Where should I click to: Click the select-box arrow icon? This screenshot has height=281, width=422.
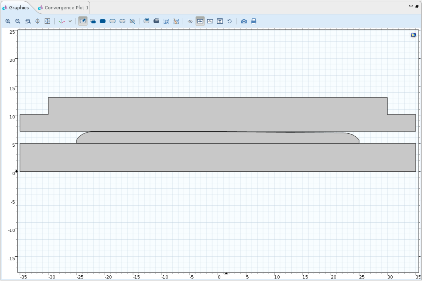pos(166,21)
